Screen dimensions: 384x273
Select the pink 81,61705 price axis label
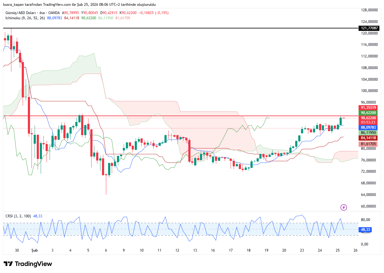pyautogui.click(x=368, y=144)
